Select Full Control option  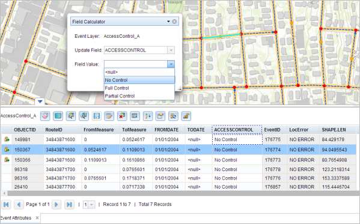(x=139, y=88)
